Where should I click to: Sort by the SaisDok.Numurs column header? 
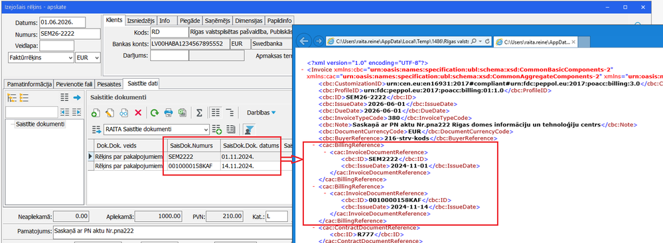[194, 145]
